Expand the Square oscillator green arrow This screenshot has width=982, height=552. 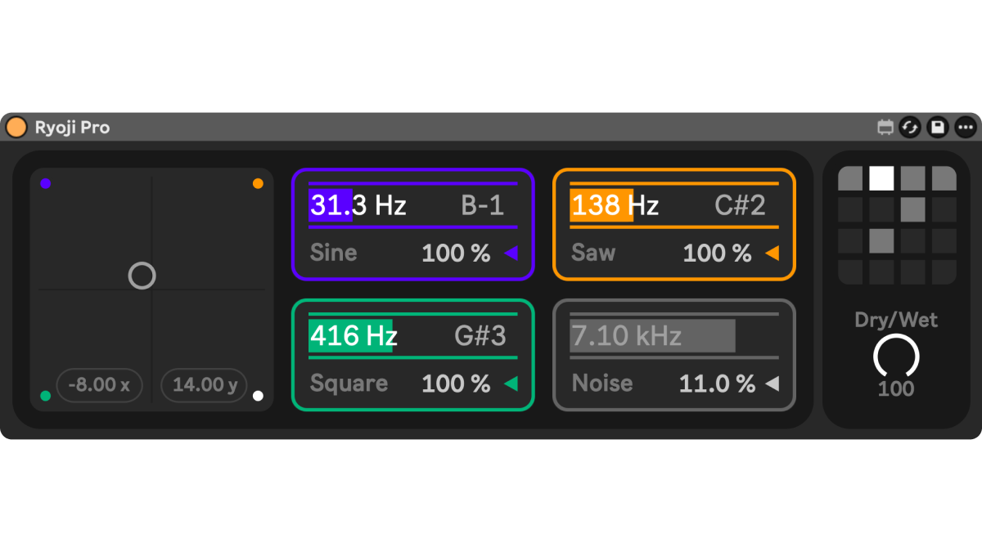[x=511, y=384]
